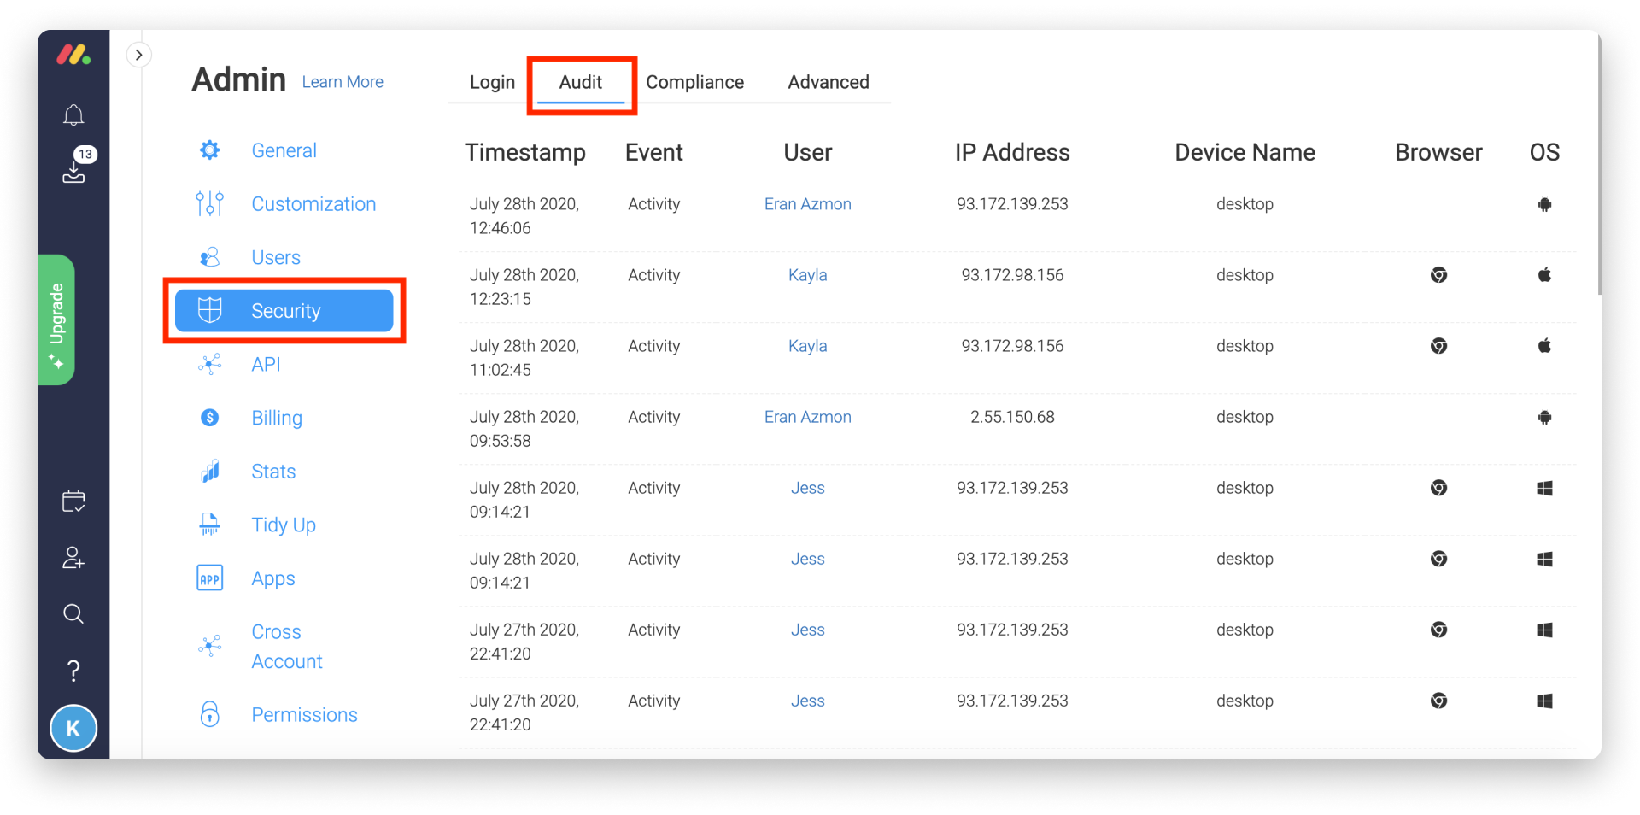This screenshot has width=1640, height=815.
Task: Open Jess user link in July 28th 09:14:21 first row
Action: pyautogui.click(x=807, y=488)
